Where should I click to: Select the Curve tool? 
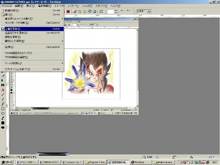[3, 99]
